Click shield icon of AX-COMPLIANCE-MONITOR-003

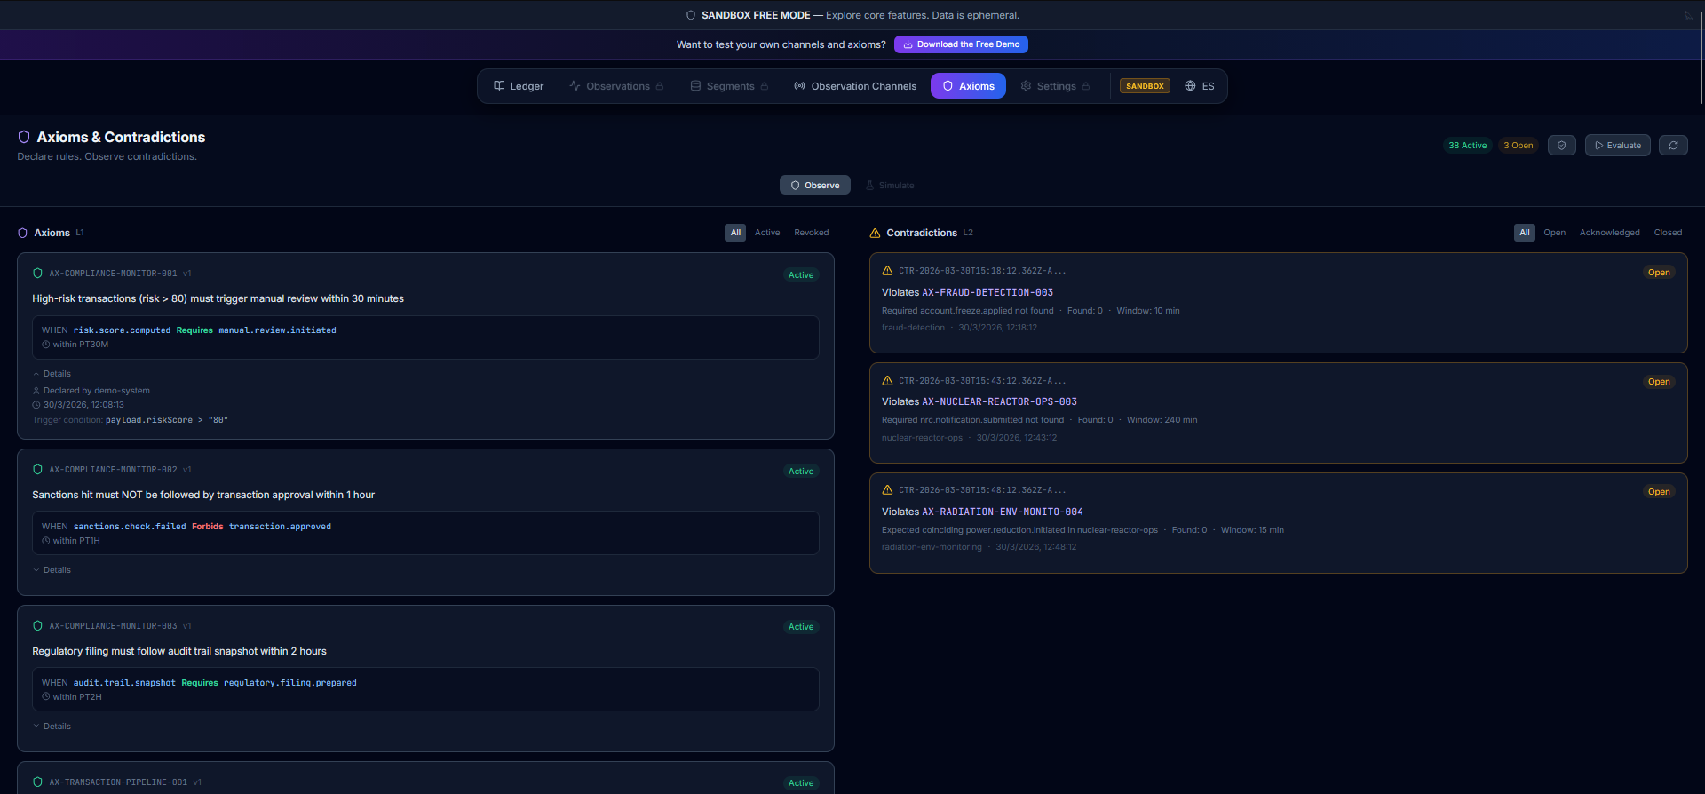[37, 626]
